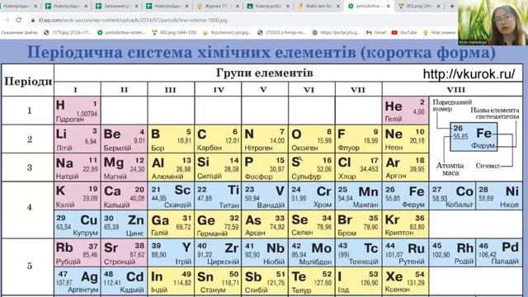The width and height of the screenshot is (528, 297).
Task: Open the YouTube bookmark
Action: coord(404,33)
